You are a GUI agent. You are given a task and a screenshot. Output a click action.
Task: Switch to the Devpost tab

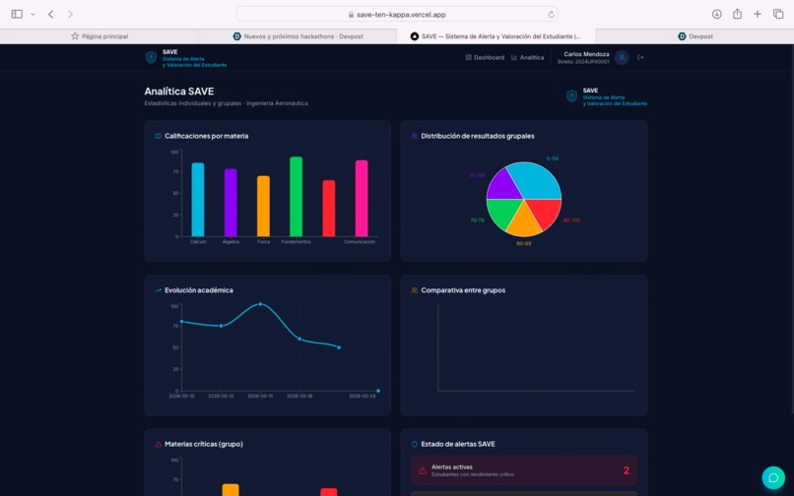[x=695, y=36]
